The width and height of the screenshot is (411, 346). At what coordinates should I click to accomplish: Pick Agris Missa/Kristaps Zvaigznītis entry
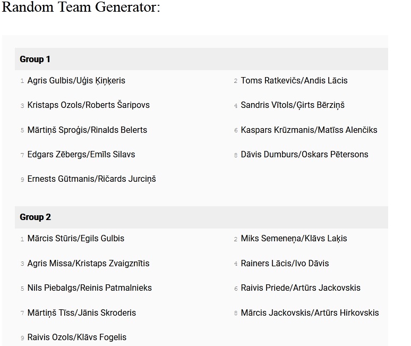88,264
